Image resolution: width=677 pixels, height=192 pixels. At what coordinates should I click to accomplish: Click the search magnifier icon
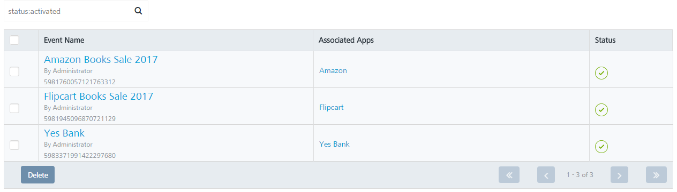click(138, 11)
